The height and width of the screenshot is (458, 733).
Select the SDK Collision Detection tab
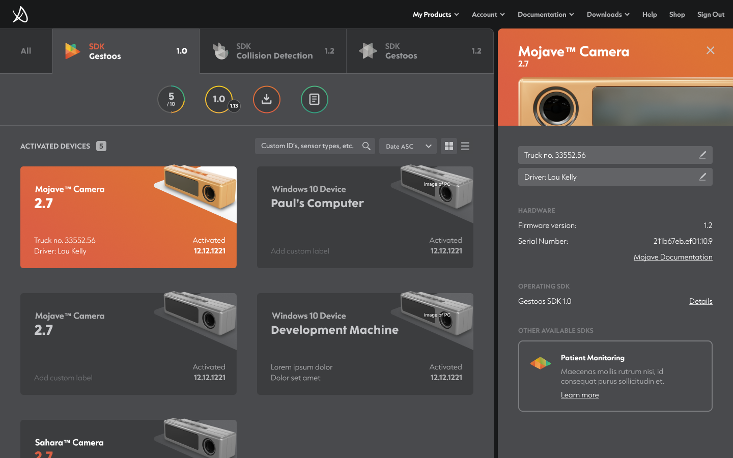point(273,51)
